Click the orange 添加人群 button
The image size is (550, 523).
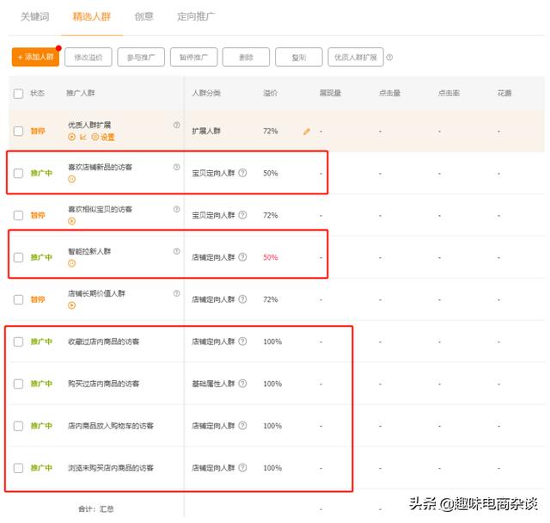(34, 58)
